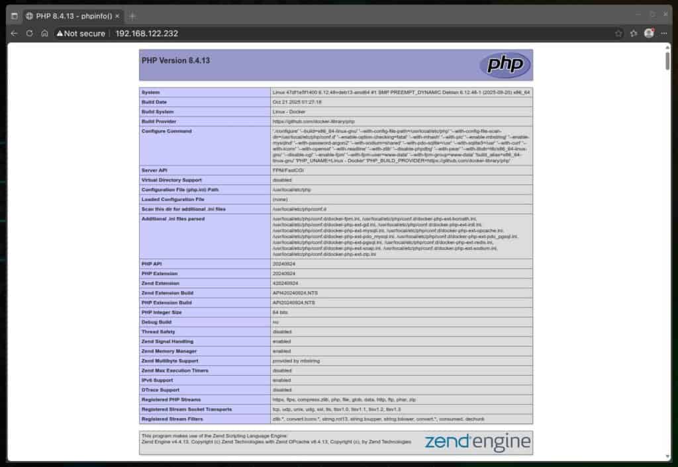Open the browser extensions icon

coord(634,33)
